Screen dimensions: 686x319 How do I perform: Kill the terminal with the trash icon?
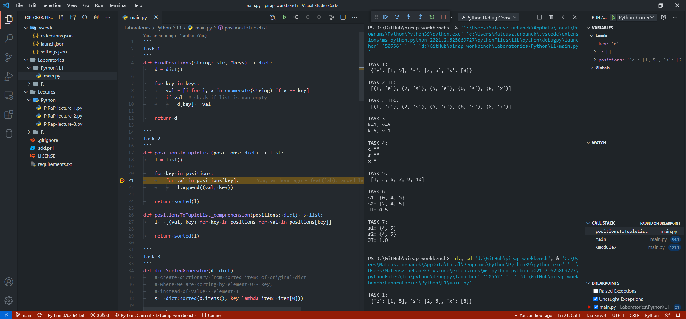(x=551, y=17)
